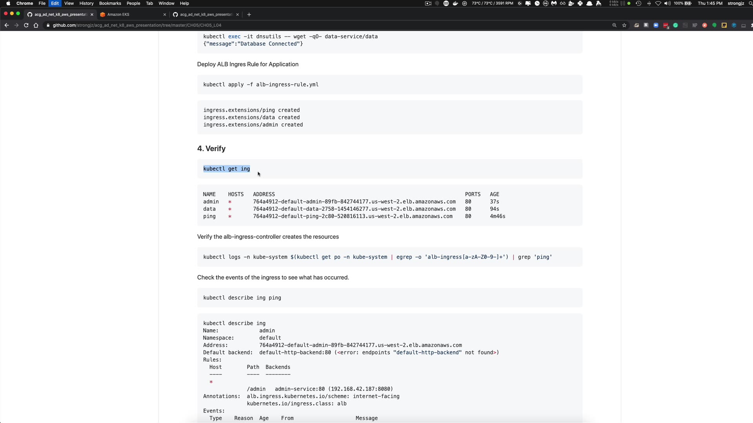
Task: Bookmark this page with star icon
Action: point(624,25)
